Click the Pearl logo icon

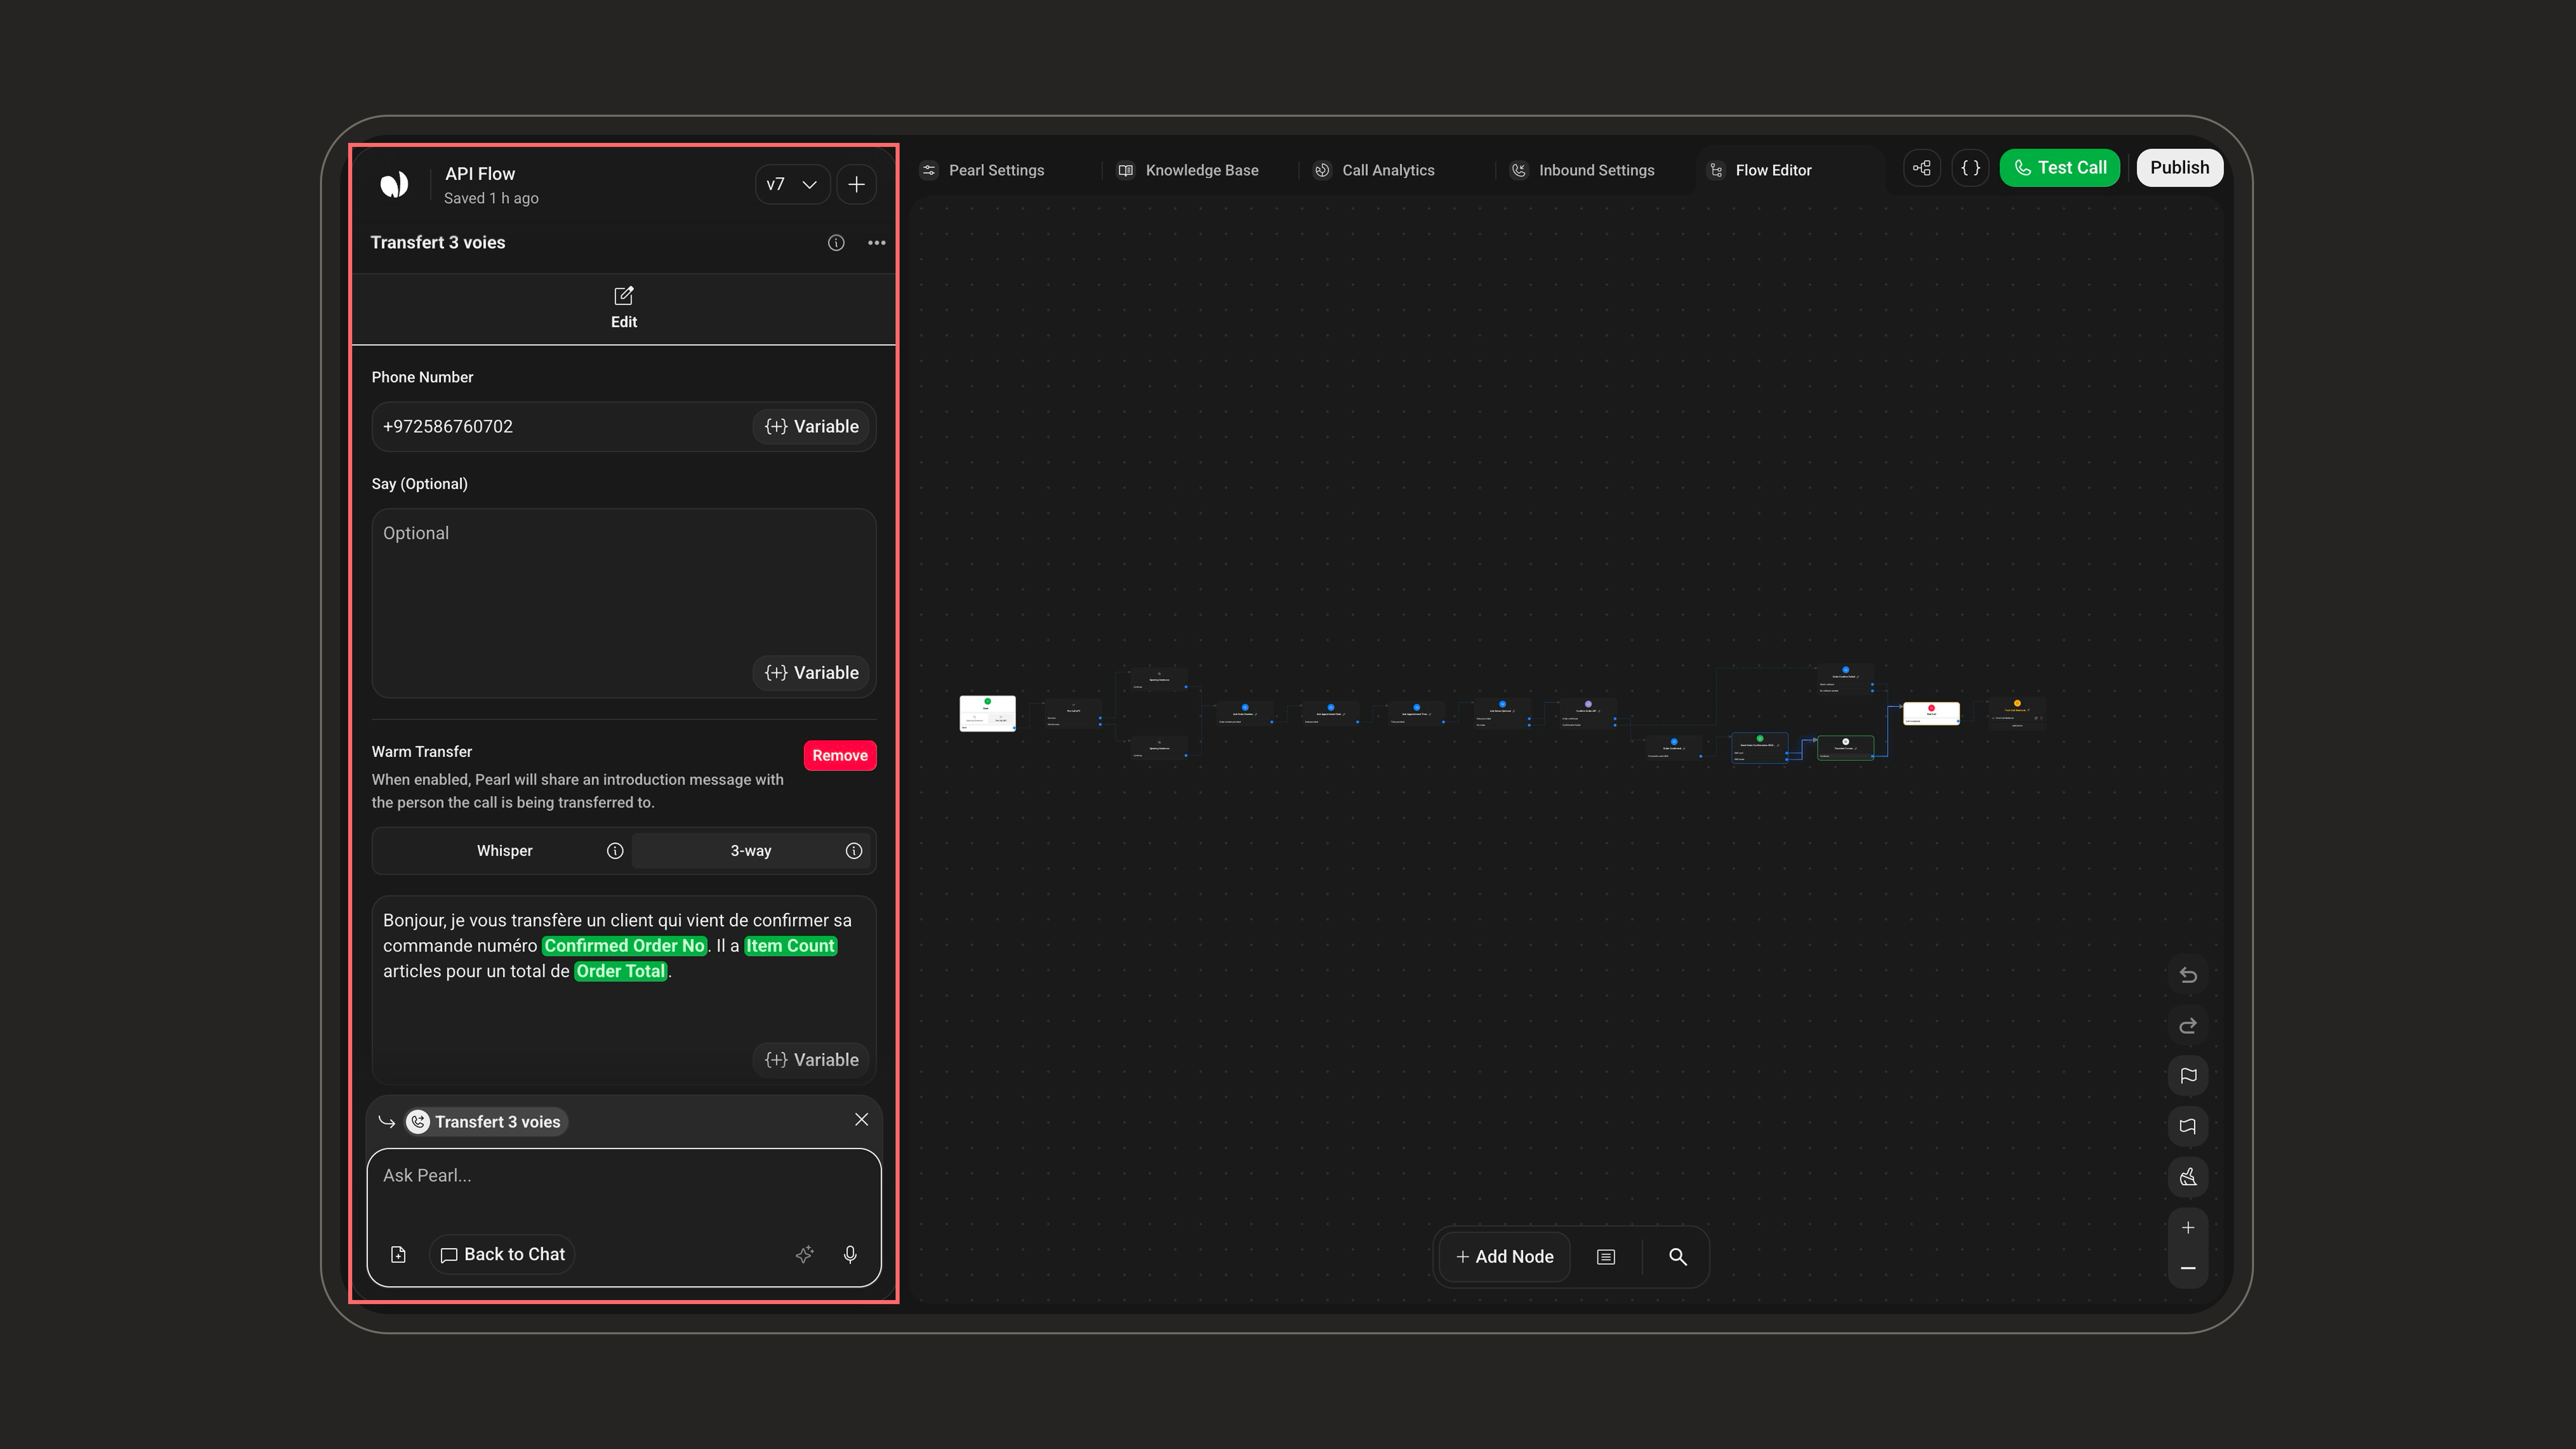click(394, 184)
